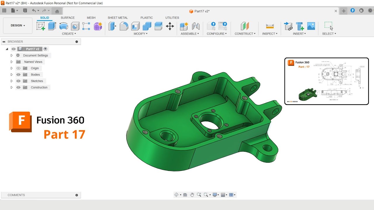
Task: Select the Pan hand tool
Action: [x=192, y=195]
